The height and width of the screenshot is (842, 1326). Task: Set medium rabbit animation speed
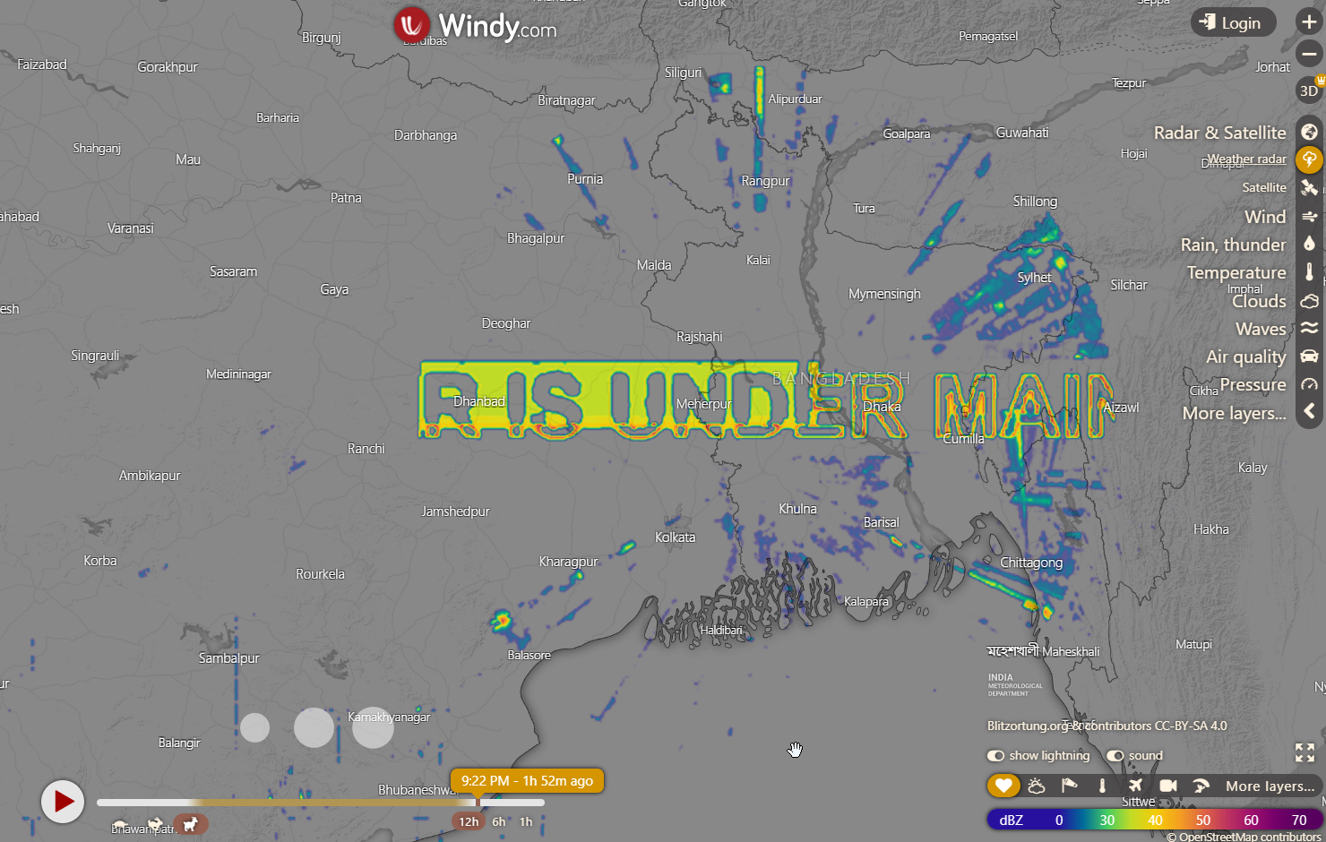point(156,823)
